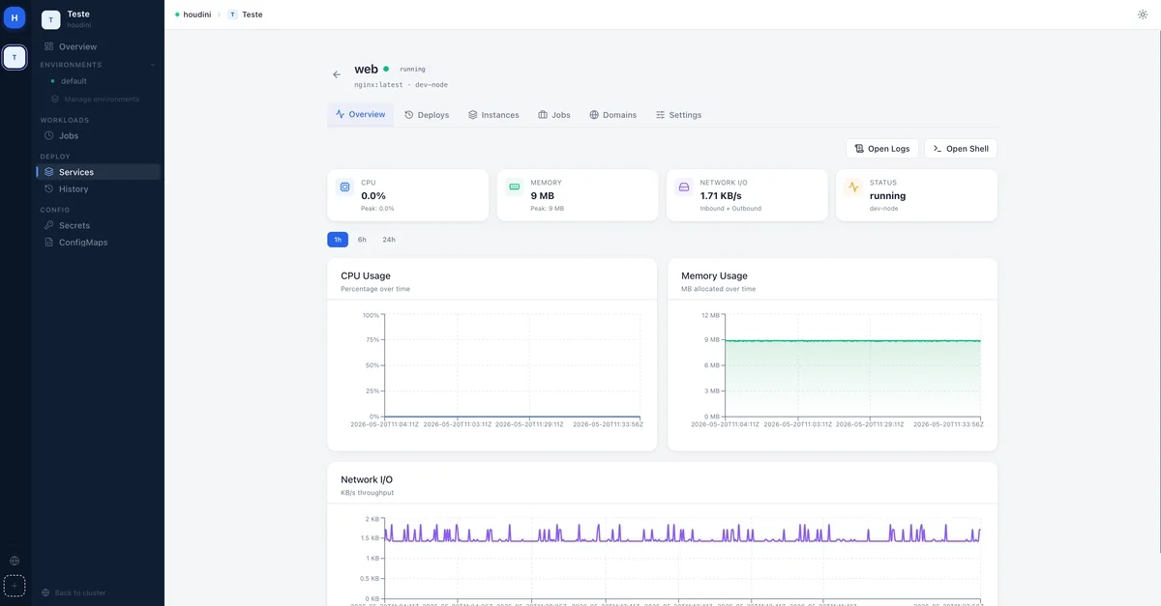Click the CPU Usage chart title

click(x=366, y=276)
